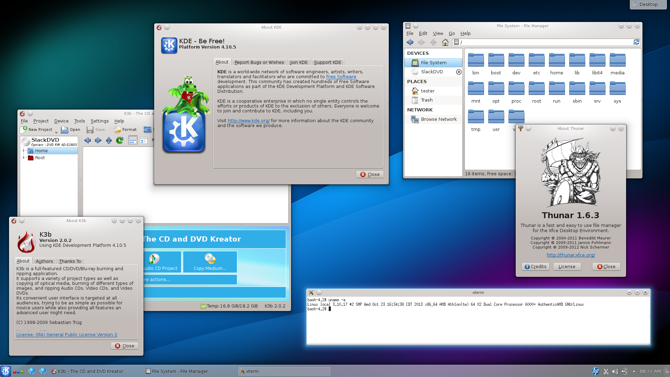Image resolution: width=670 pixels, height=377 pixels.
Task: Select the etc folder in Thunar
Action: [537, 64]
